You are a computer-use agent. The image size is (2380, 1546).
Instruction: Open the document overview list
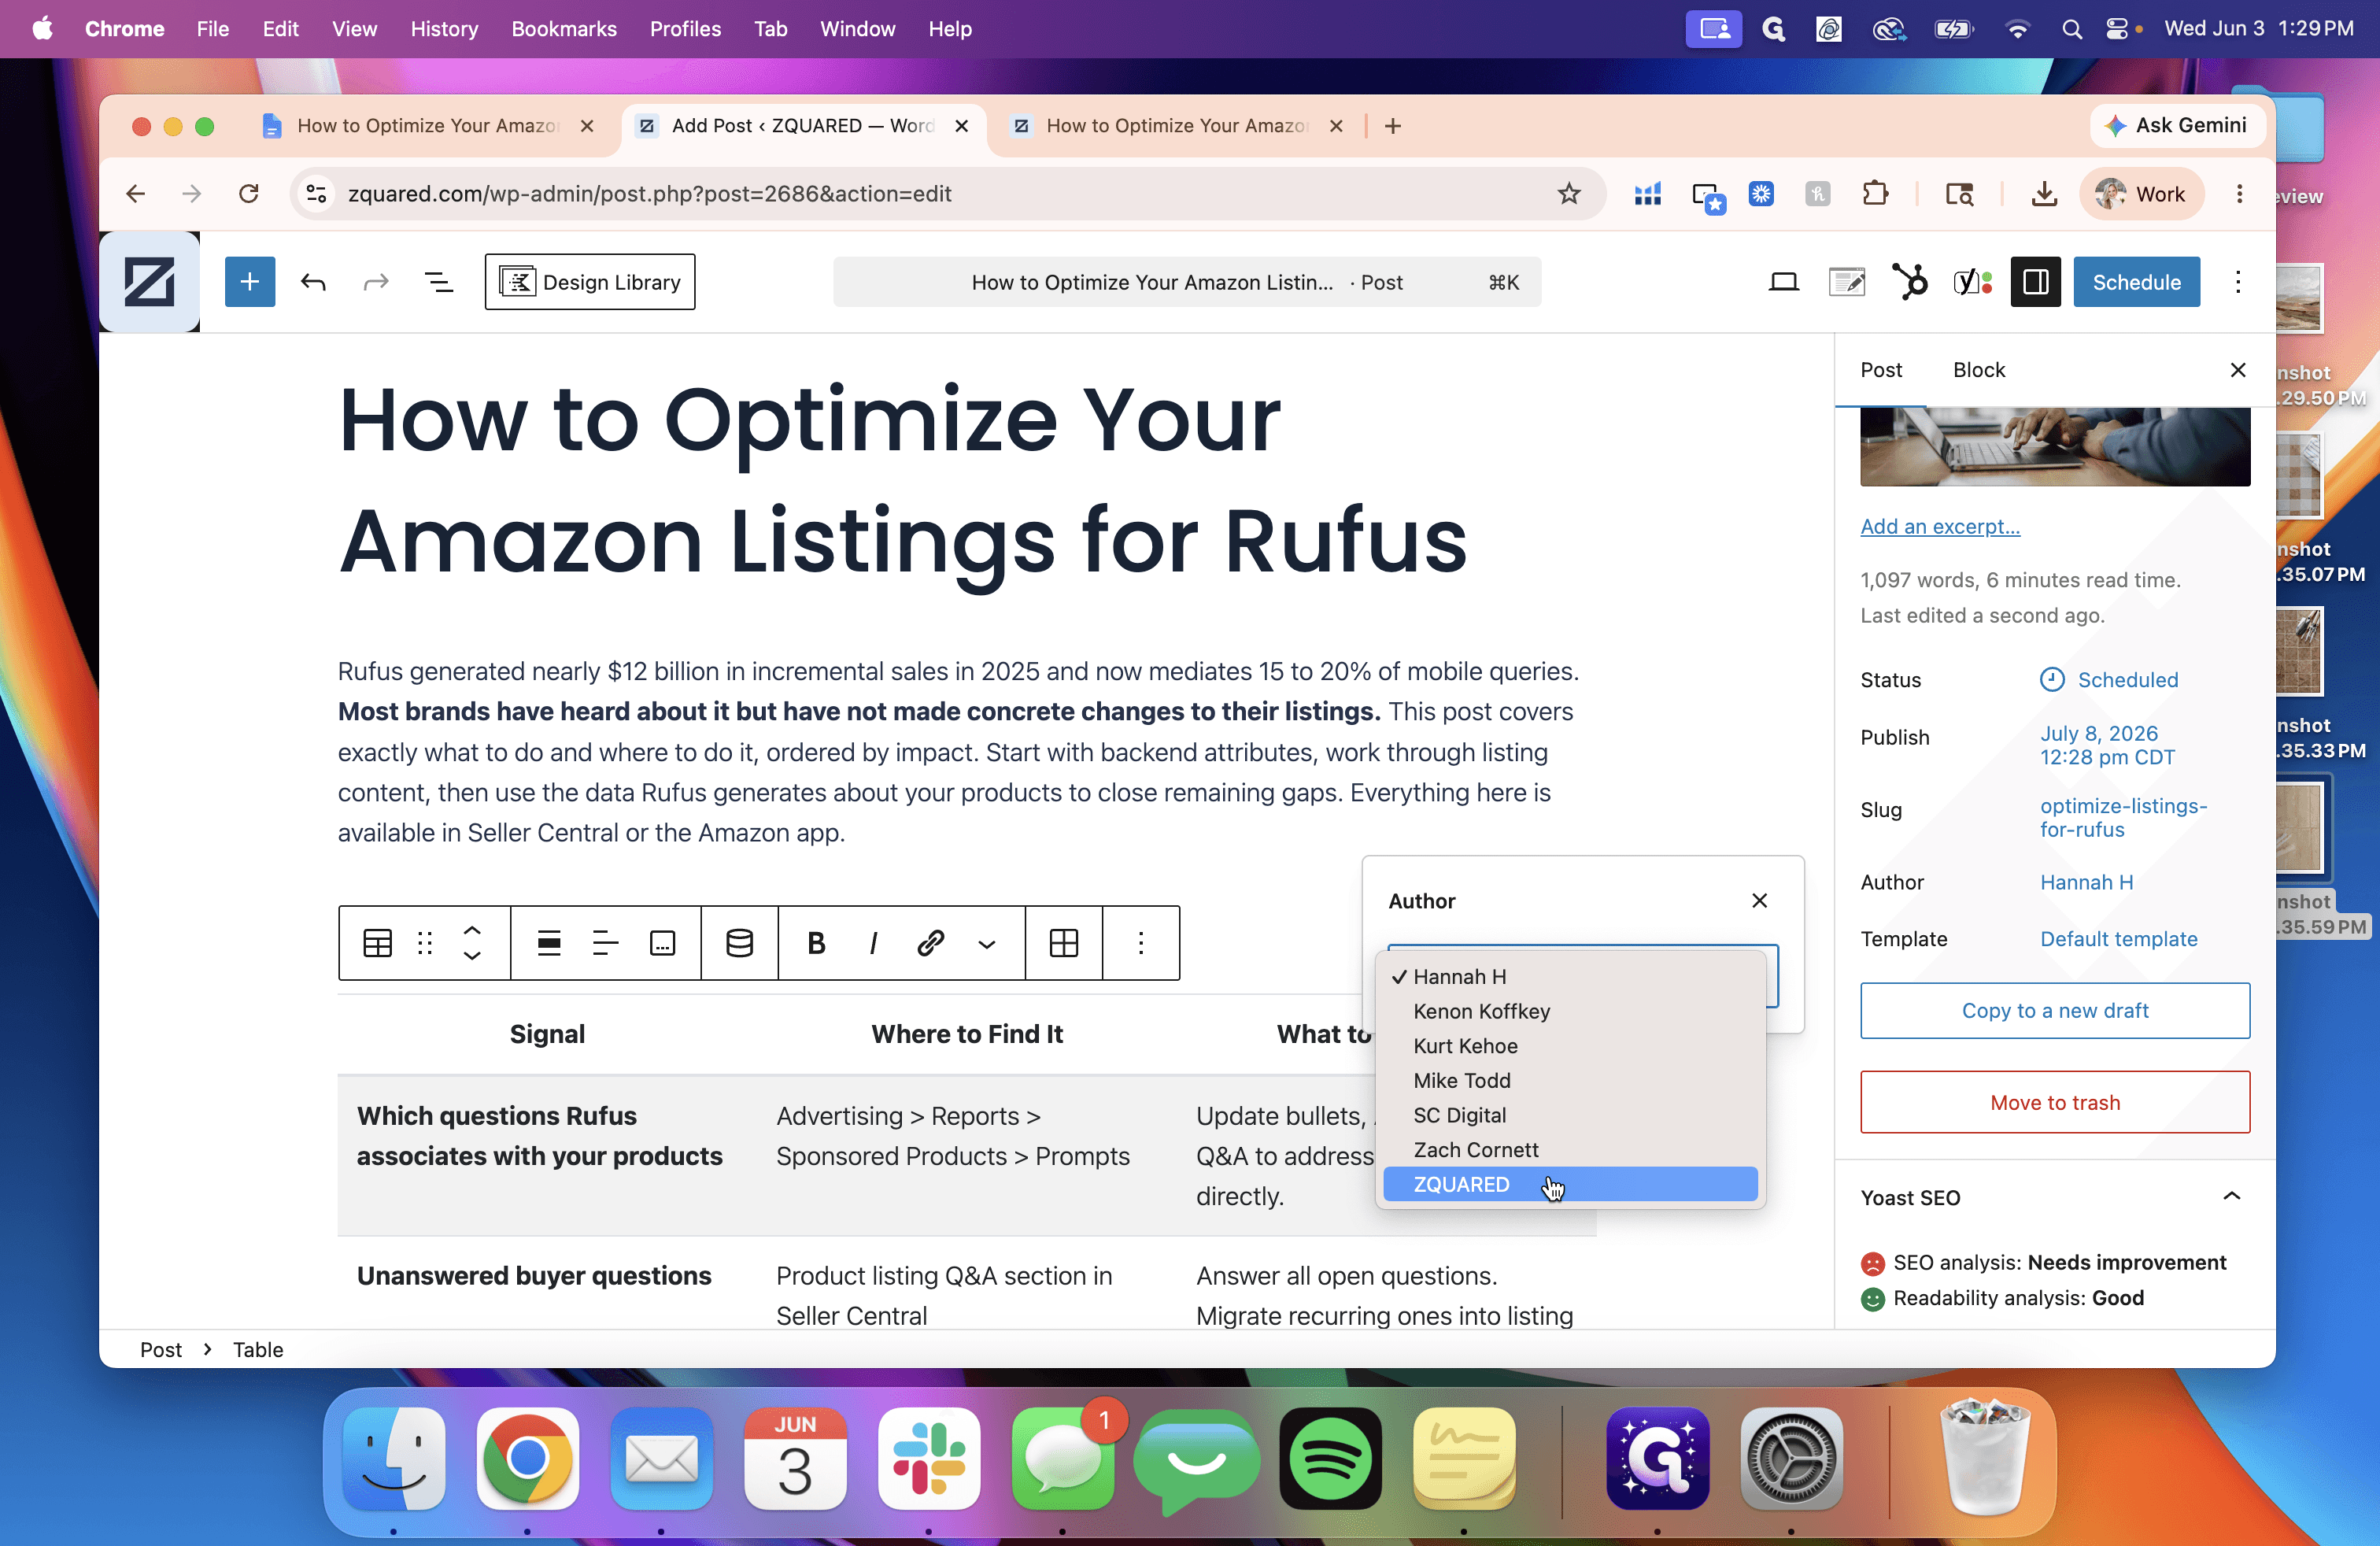pyautogui.click(x=439, y=282)
